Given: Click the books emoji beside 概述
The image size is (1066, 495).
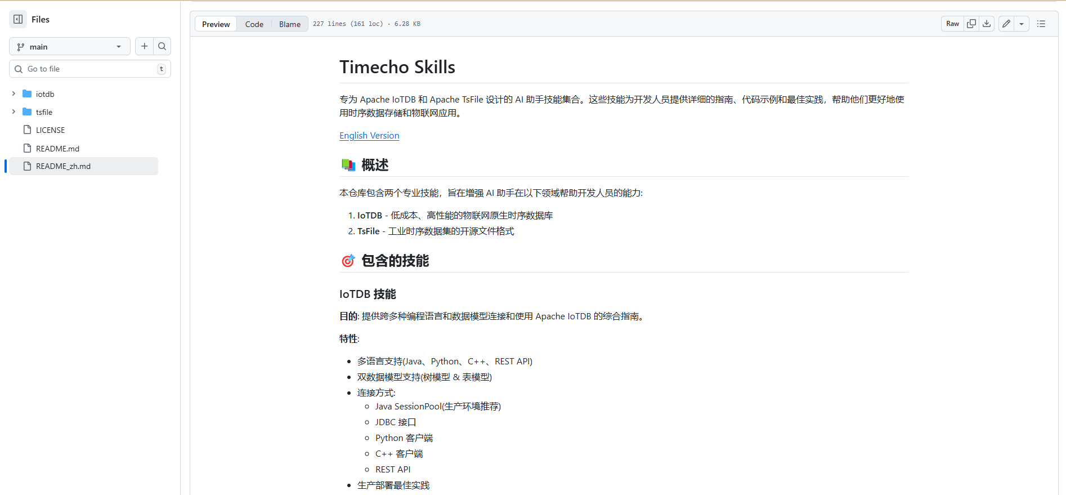Looking at the screenshot, I should 348,165.
